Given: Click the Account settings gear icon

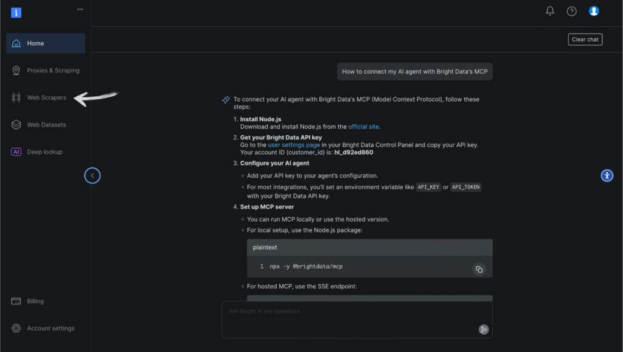Looking at the screenshot, I should (x=16, y=328).
